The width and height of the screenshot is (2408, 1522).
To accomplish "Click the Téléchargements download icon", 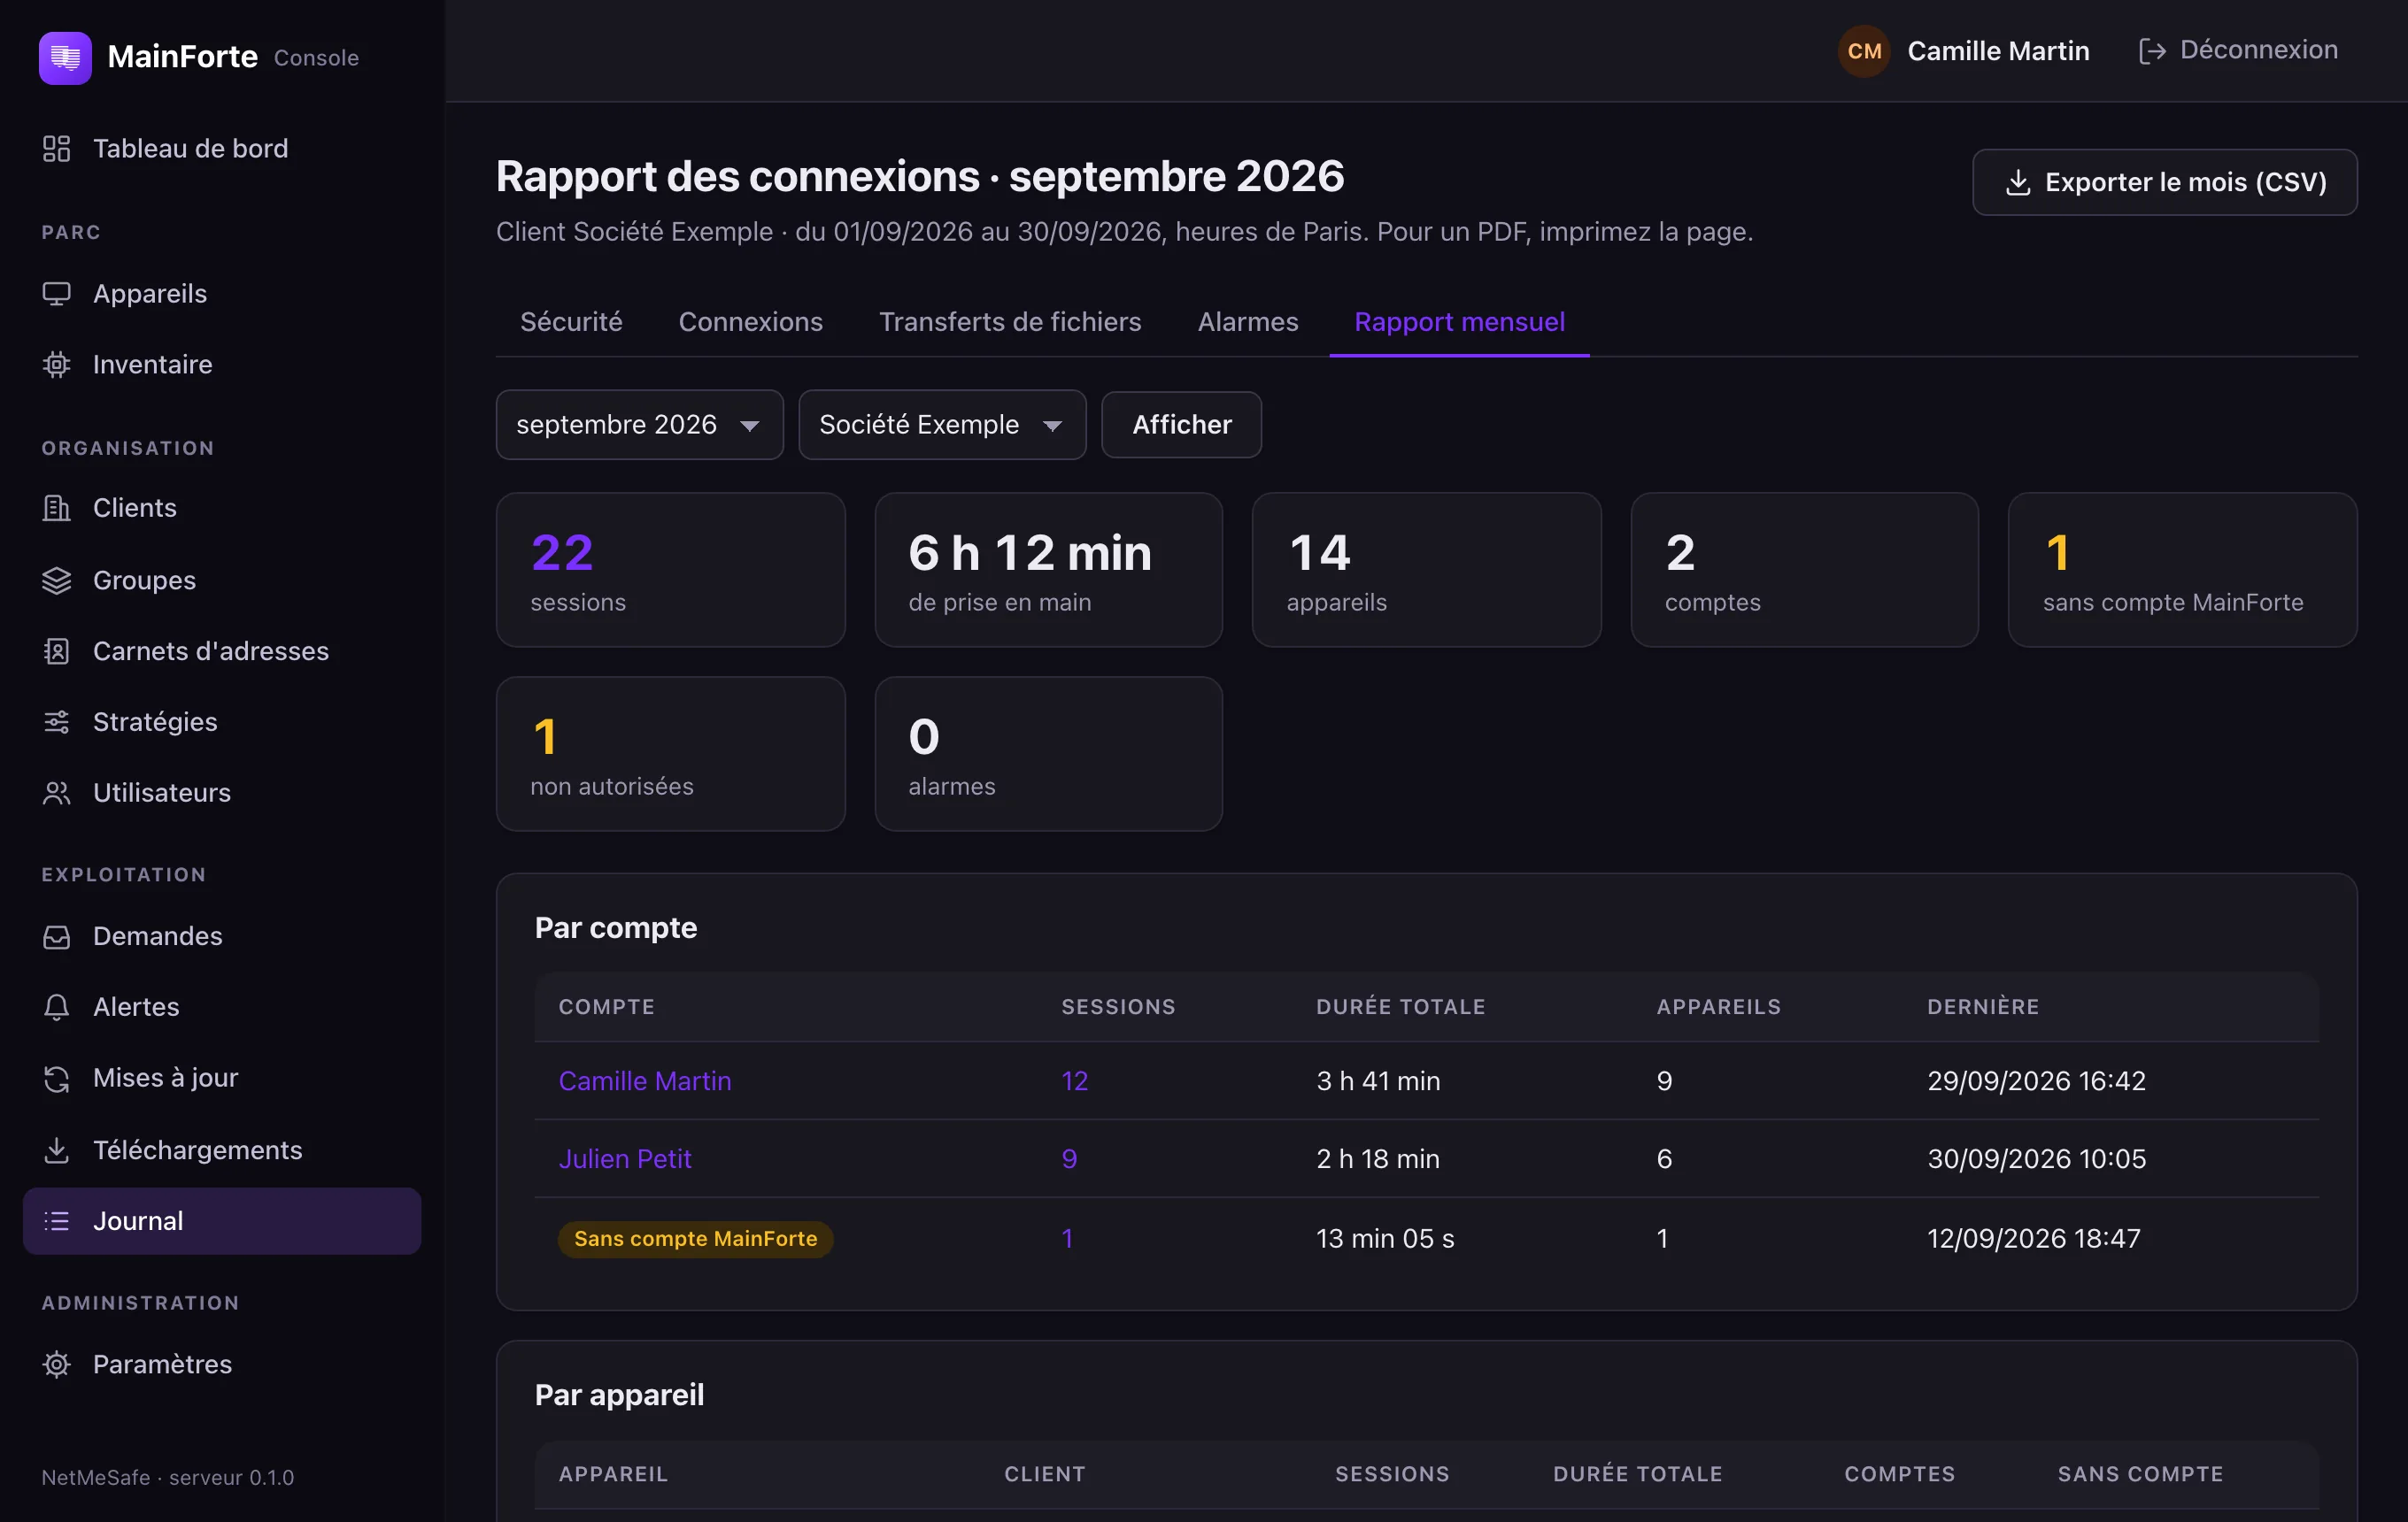I will [x=56, y=1149].
